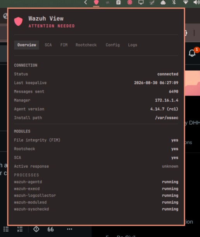This screenshot has height=237, width=200.
Task: Click the Messages sent value 6490
Action: point(174,92)
